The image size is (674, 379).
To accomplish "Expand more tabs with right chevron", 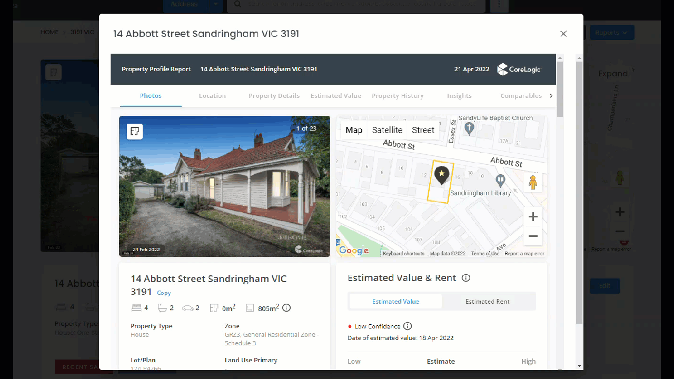I will pyautogui.click(x=551, y=96).
